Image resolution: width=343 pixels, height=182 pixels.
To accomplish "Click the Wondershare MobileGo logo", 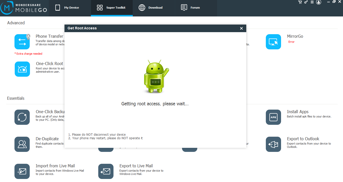I will click(x=24, y=8).
